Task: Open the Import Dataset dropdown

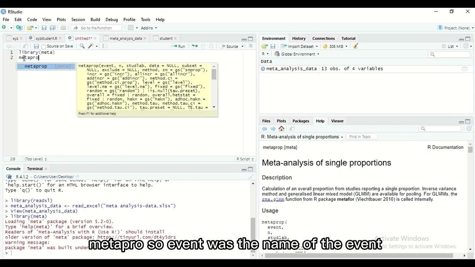Action: [x=299, y=46]
